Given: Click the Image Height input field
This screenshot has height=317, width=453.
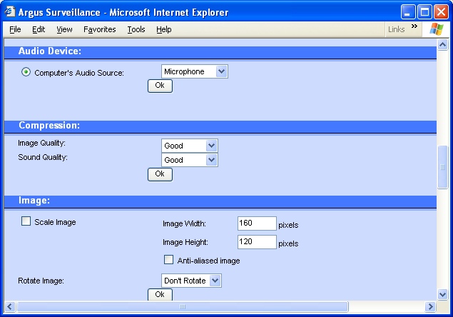Looking at the screenshot, I should [x=257, y=242].
